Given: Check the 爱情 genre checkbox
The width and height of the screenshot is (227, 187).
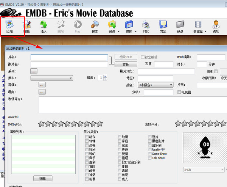Looking at the screenshot, I should coord(119,154).
